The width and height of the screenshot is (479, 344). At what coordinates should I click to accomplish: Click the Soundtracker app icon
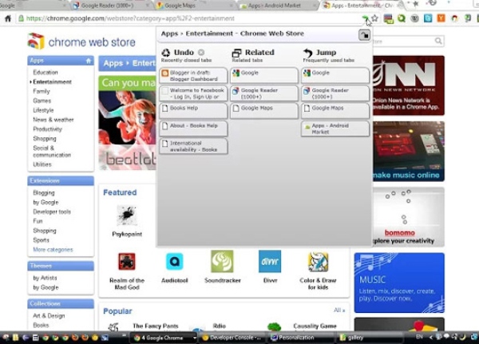click(x=222, y=262)
